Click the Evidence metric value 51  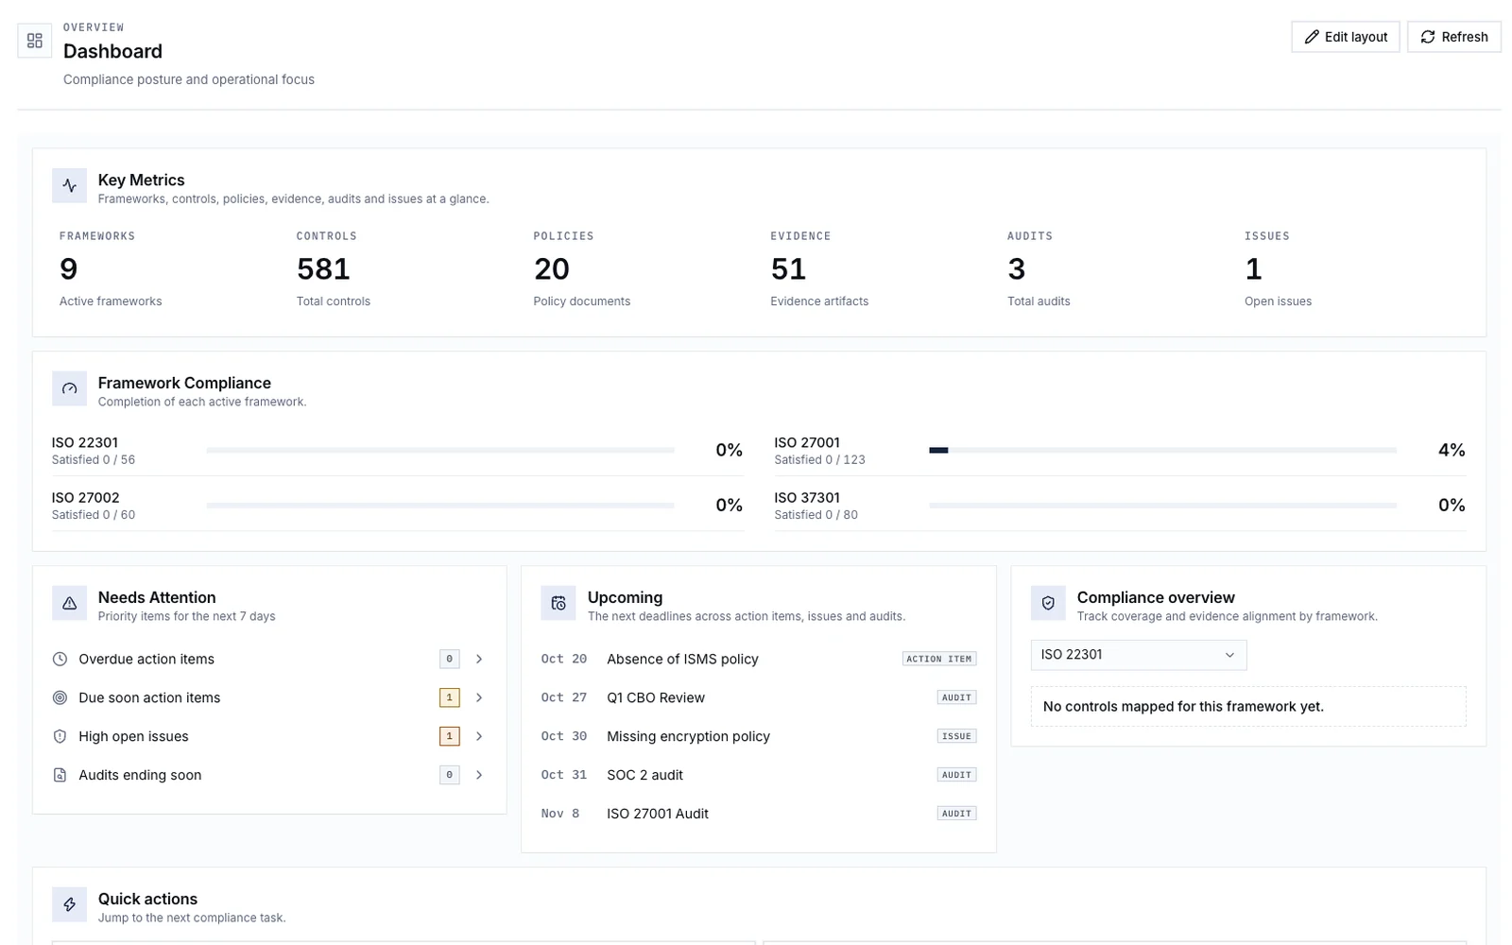point(788,269)
